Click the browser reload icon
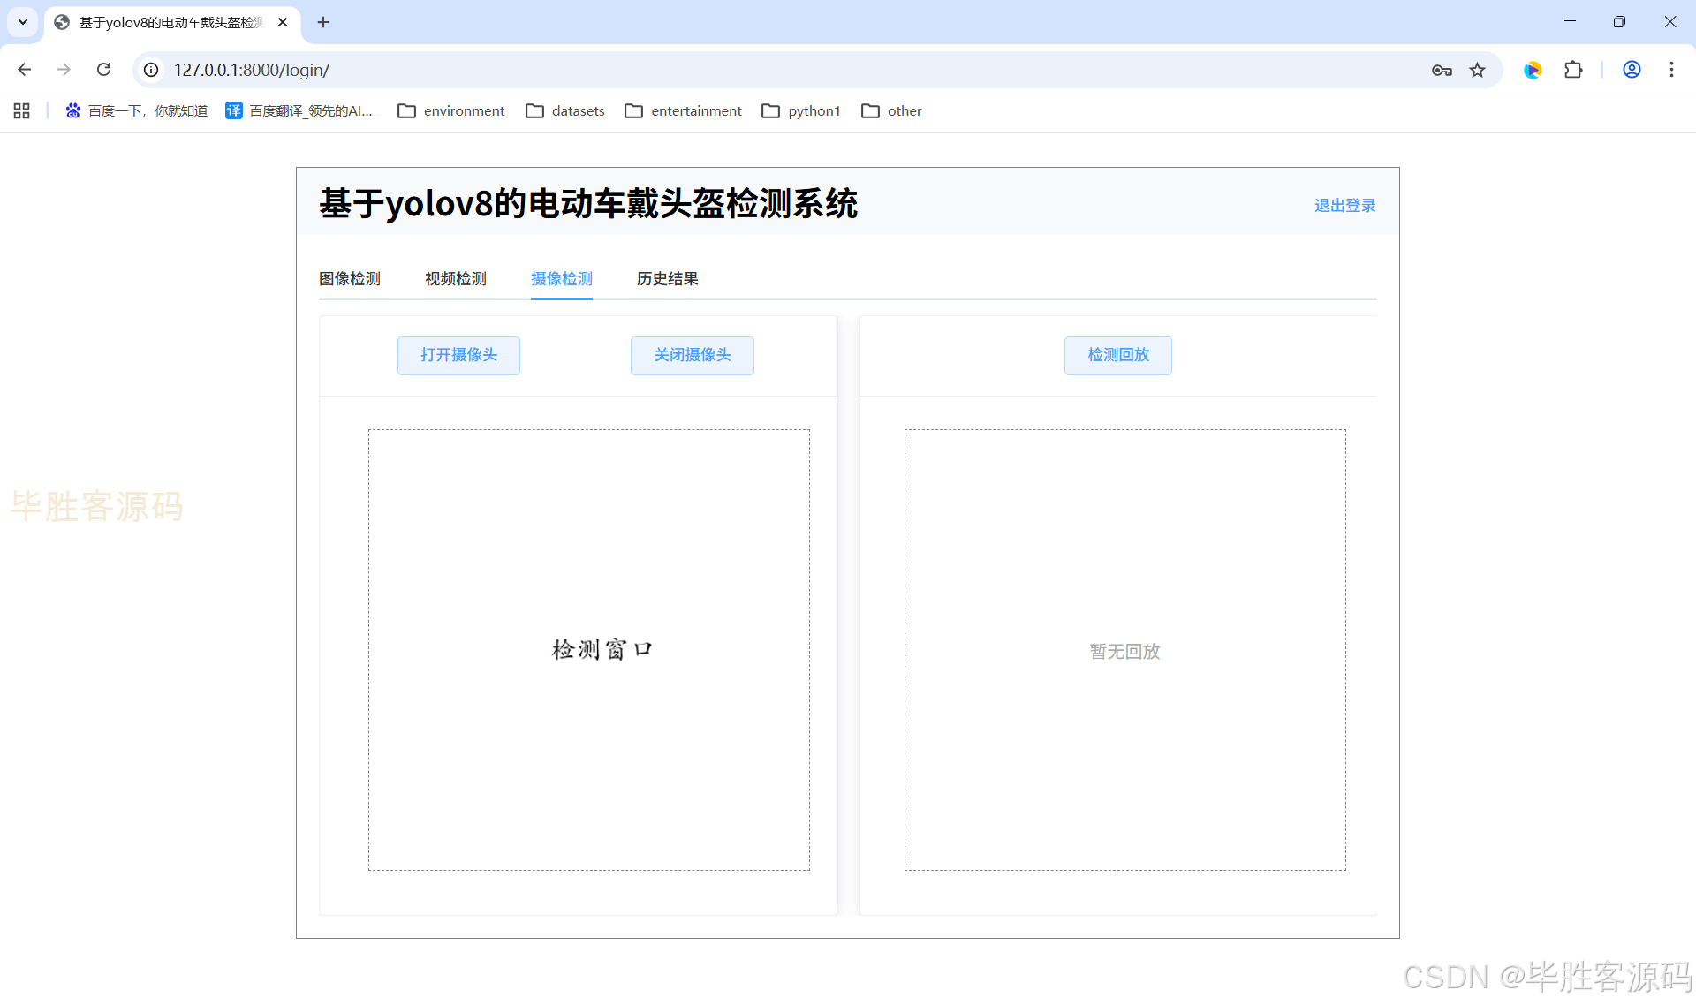 103,70
